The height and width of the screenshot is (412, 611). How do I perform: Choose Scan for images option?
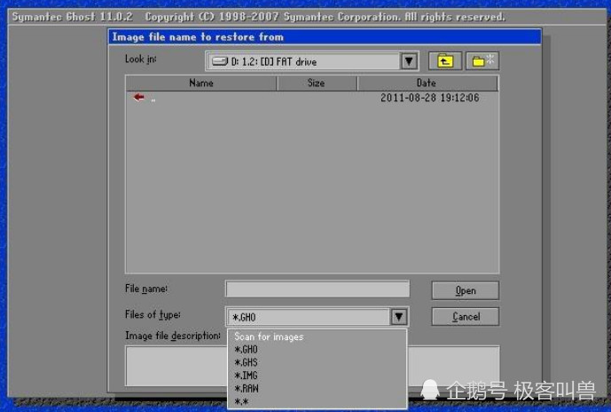click(x=269, y=337)
